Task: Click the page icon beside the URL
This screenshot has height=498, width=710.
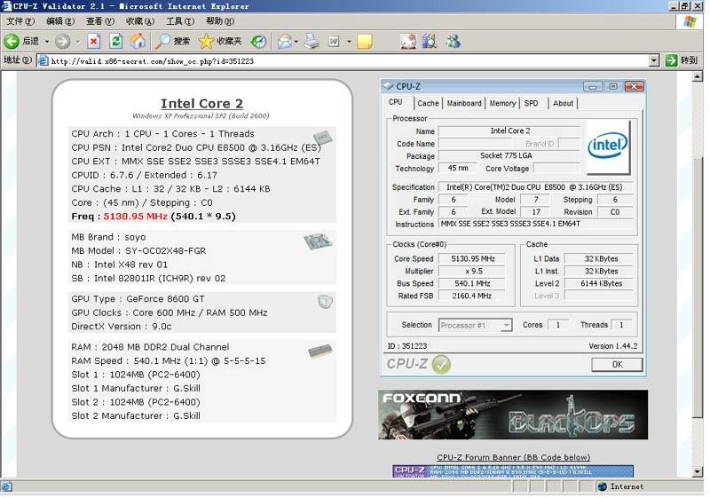Action: pyautogui.click(x=43, y=60)
